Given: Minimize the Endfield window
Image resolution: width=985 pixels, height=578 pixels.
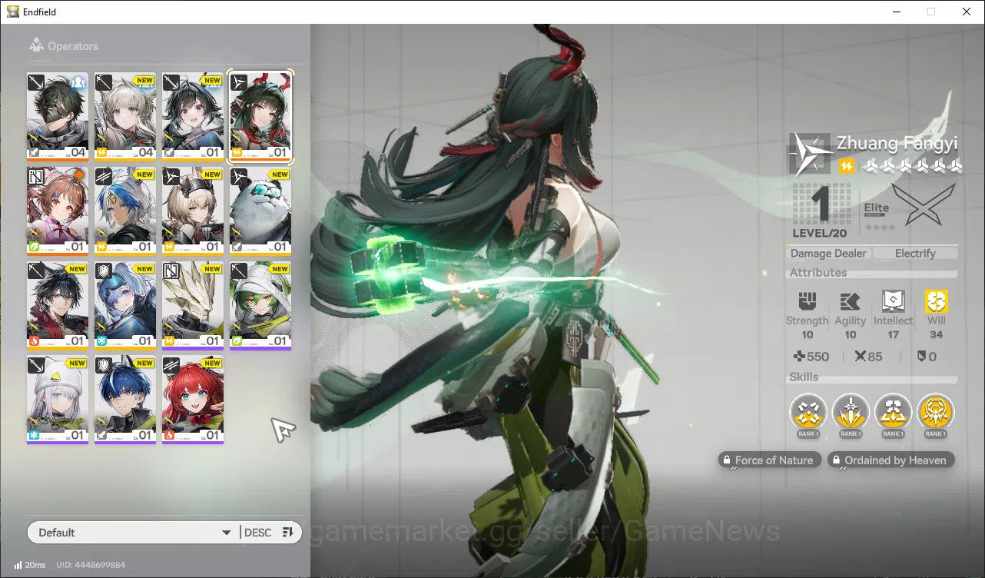Looking at the screenshot, I should point(896,12).
